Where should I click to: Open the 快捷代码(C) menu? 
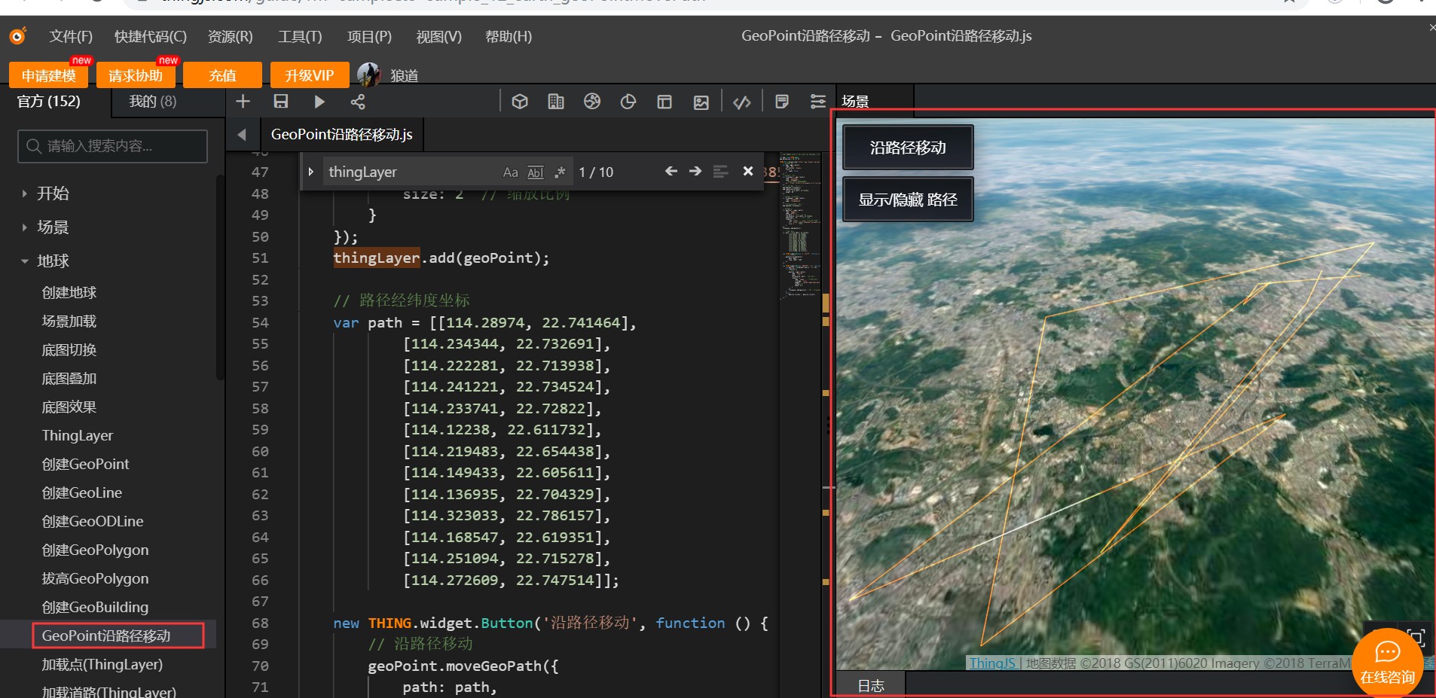tap(151, 36)
